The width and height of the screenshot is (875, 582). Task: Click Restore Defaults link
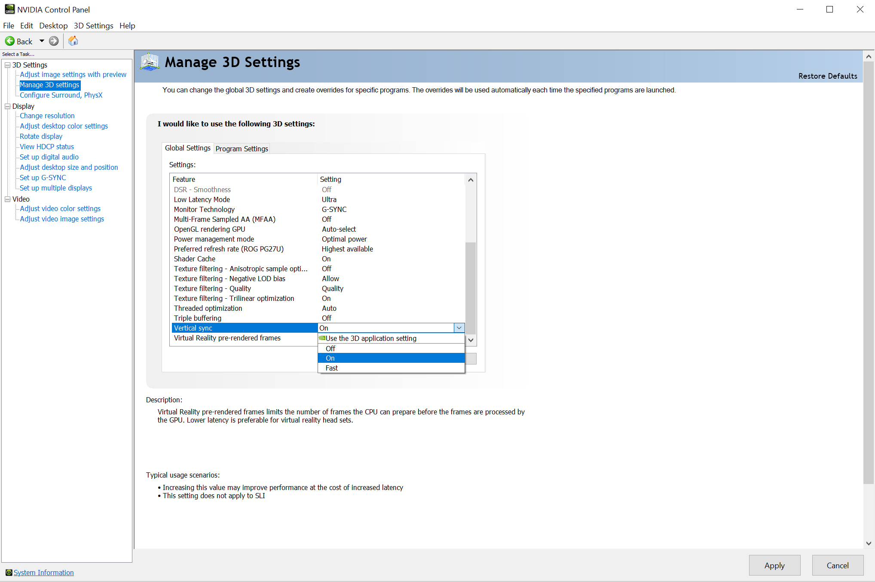[x=827, y=76]
